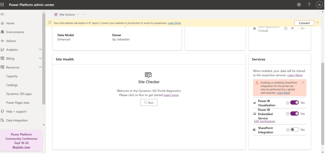325x154 pixels.
Task: Click the help question mark icon
Action: pyautogui.click(x=309, y=5)
